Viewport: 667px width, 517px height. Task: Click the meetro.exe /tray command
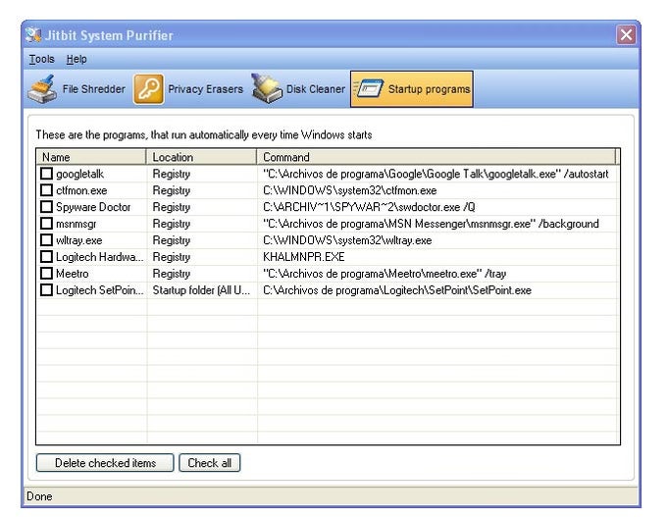click(385, 274)
